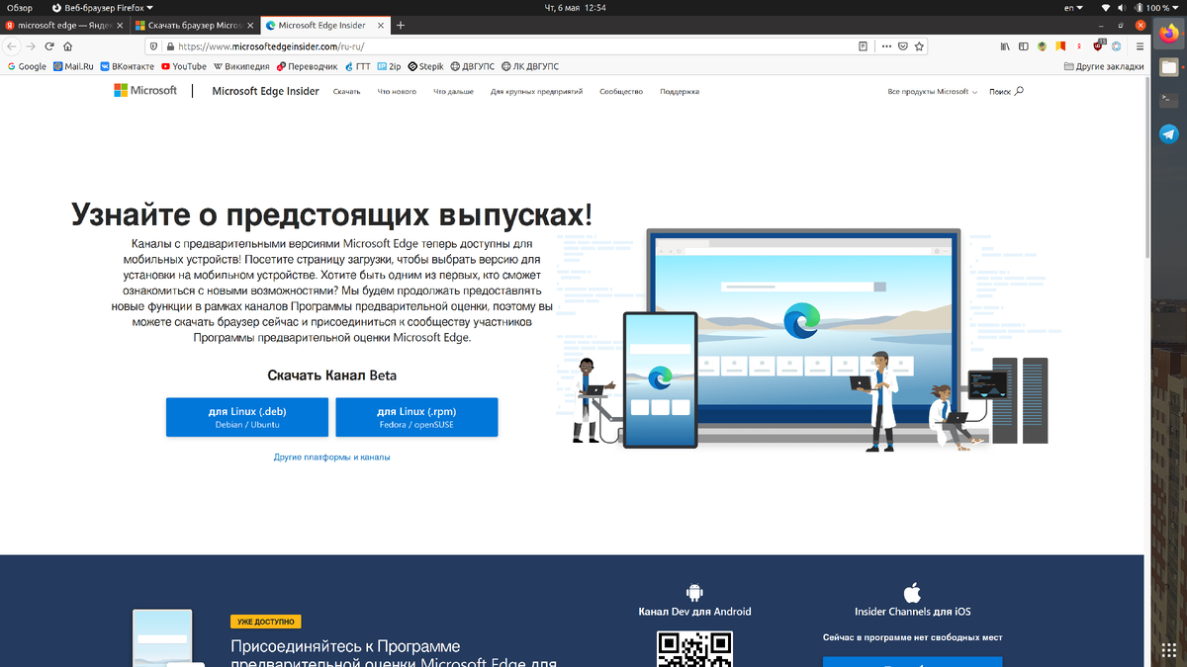Close the Microsoft Edge Insider tab
The width and height of the screenshot is (1187, 667).
[380, 25]
